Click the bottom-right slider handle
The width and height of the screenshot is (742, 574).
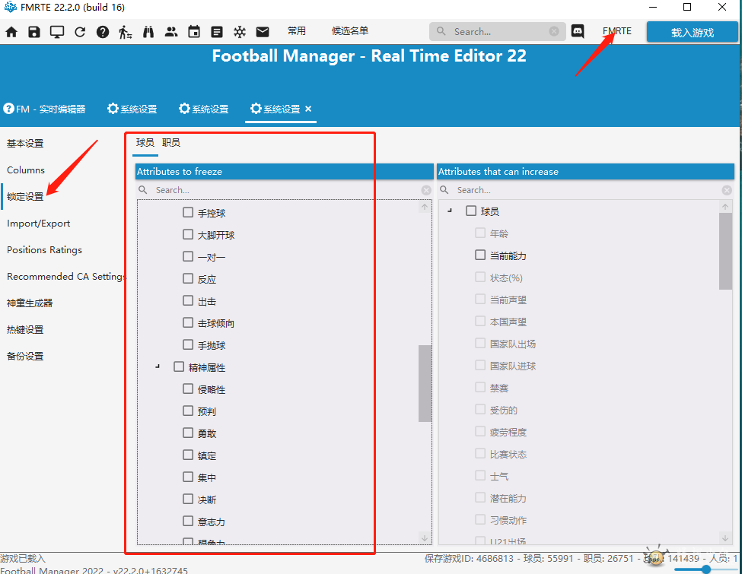pyautogui.click(x=706, y=569)
